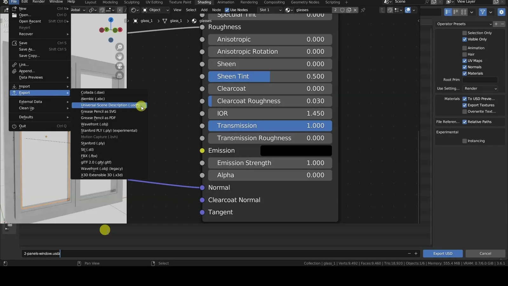Switch perspective/orthographic with the grid icon
This screenshot has height=286, width=508.
[x=120, y=76]
